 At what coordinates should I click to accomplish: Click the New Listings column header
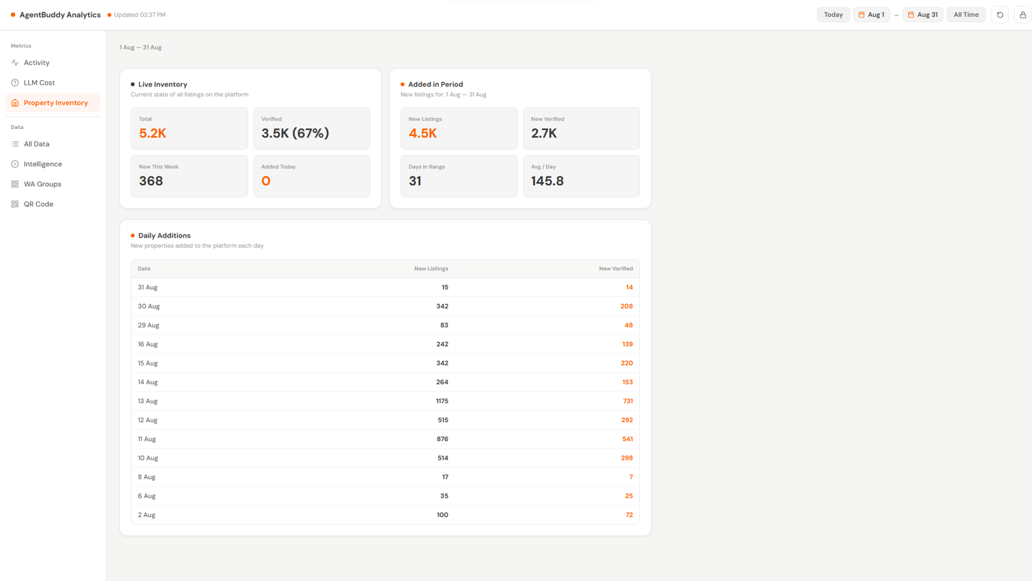431,269
